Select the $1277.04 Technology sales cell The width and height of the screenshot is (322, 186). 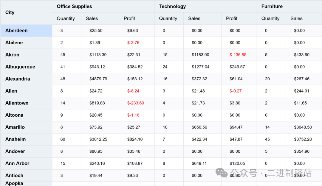click(x=200, y=67)
